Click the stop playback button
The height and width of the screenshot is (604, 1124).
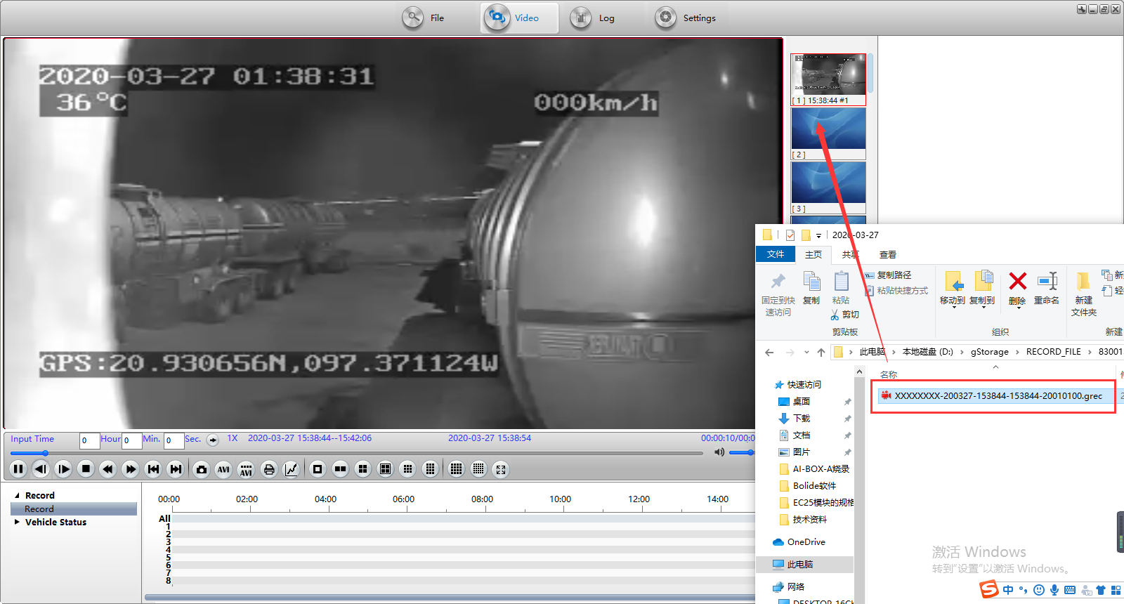86,469
